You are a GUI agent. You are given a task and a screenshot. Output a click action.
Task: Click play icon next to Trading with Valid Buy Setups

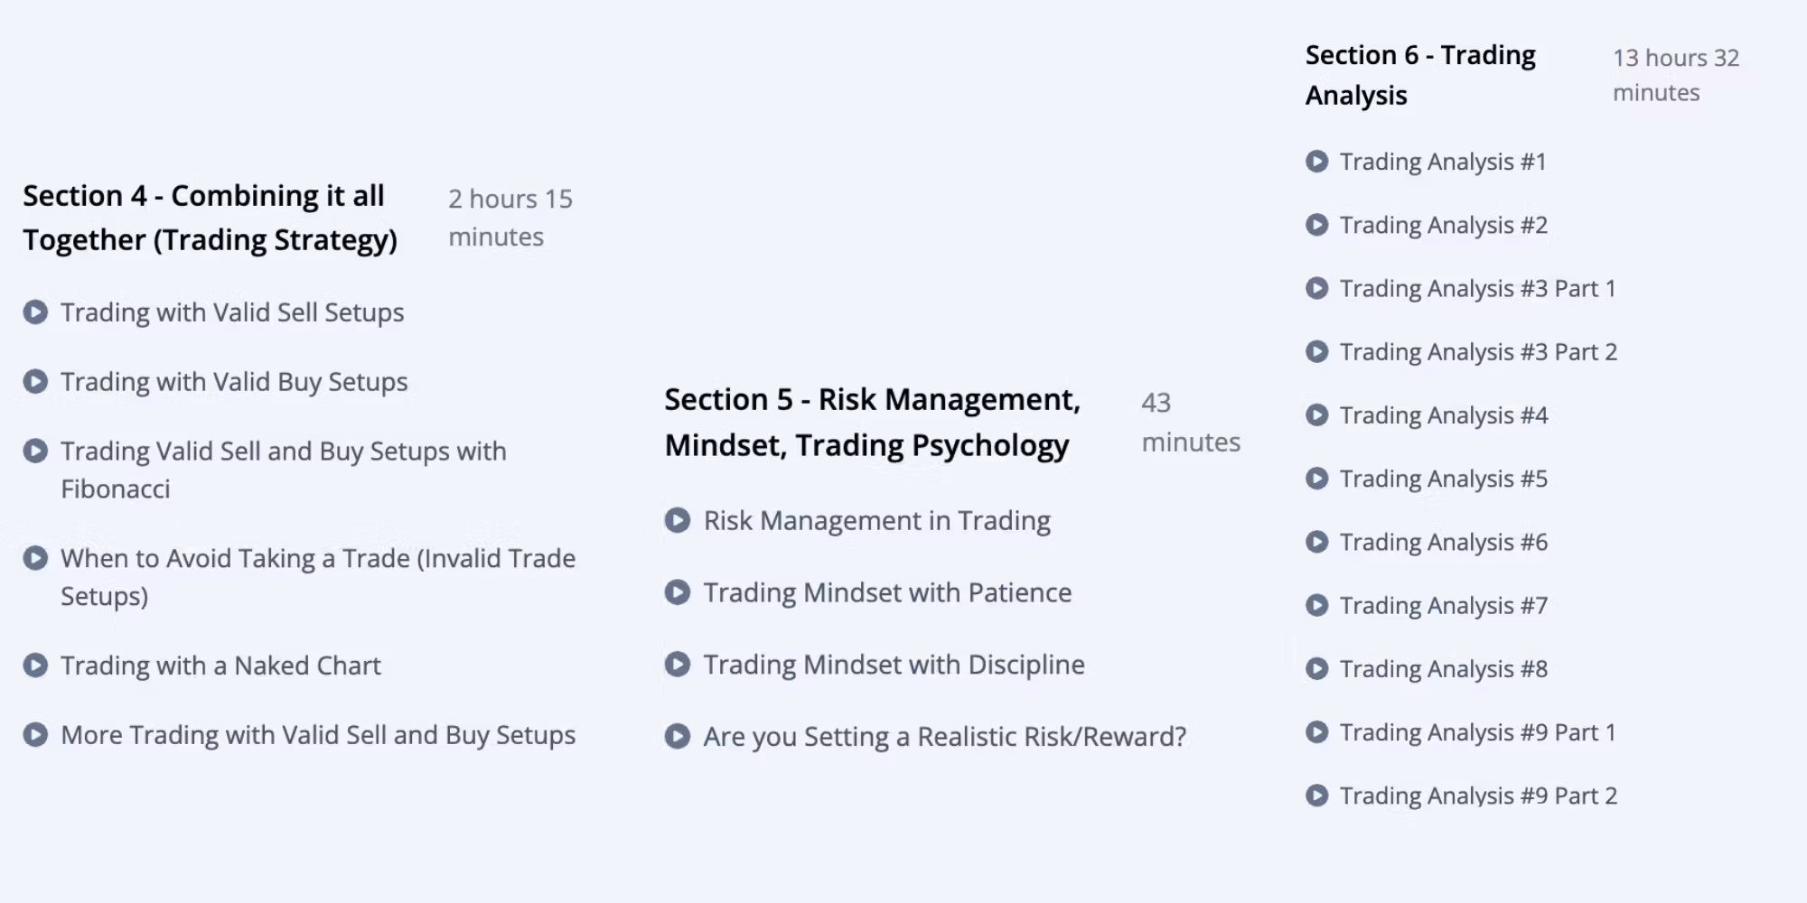coord(35,382)
